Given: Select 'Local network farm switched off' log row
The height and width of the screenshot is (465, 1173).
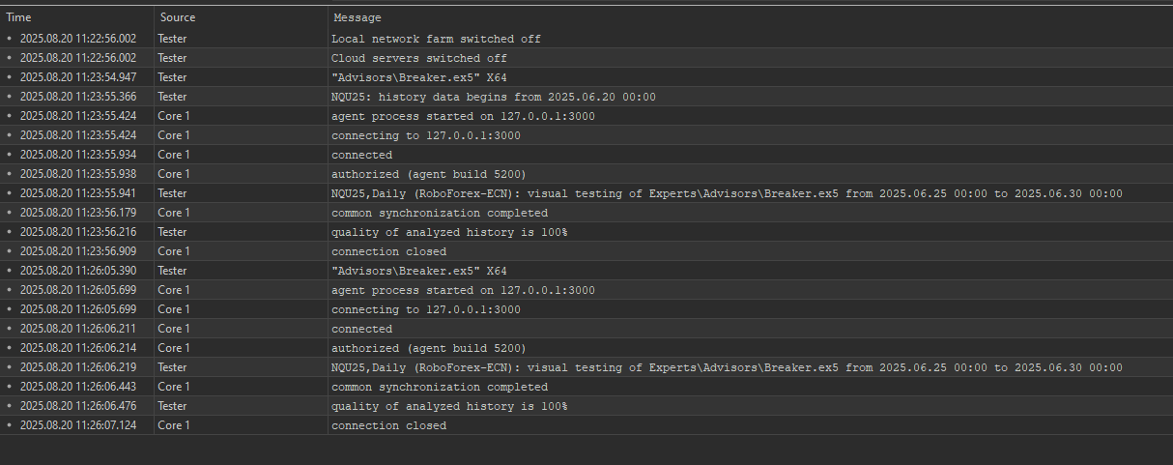Looking at the screenshot, I should pyautogui.click(x=586, y=39).
